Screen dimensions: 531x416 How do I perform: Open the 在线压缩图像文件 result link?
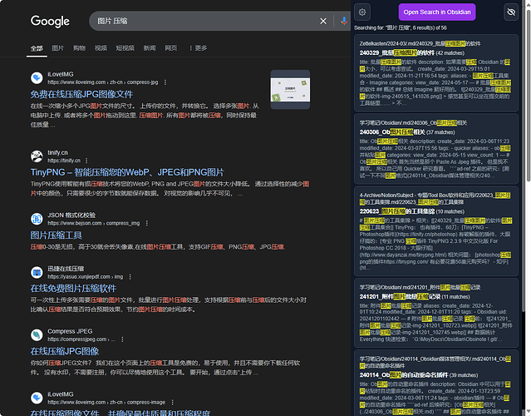click(120, 413)
